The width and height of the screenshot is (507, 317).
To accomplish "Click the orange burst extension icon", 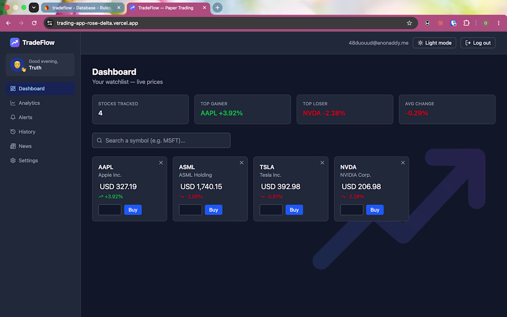I will (x=440, y=23).
